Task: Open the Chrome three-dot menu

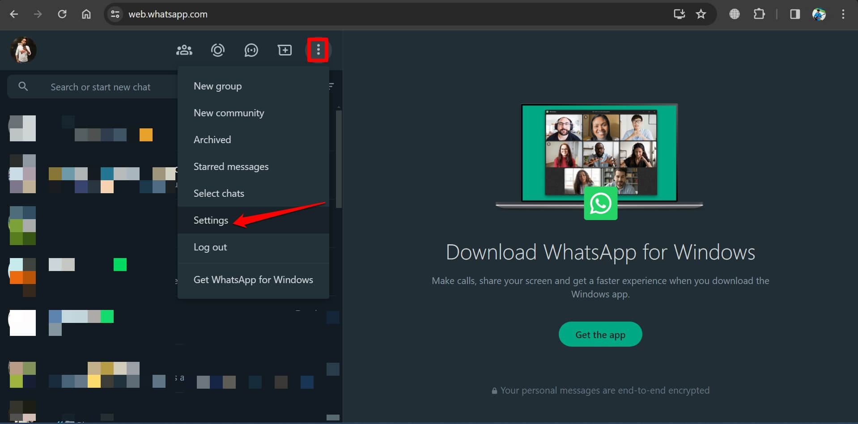Action: click(843, 14)
